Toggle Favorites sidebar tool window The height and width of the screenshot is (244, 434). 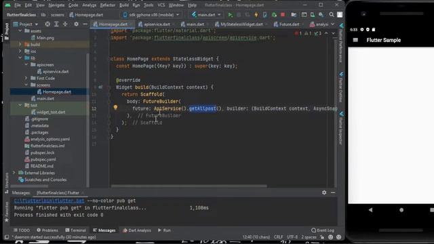click(x=7, y=211)
